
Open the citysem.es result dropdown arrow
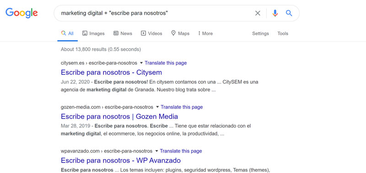(141, 63)
